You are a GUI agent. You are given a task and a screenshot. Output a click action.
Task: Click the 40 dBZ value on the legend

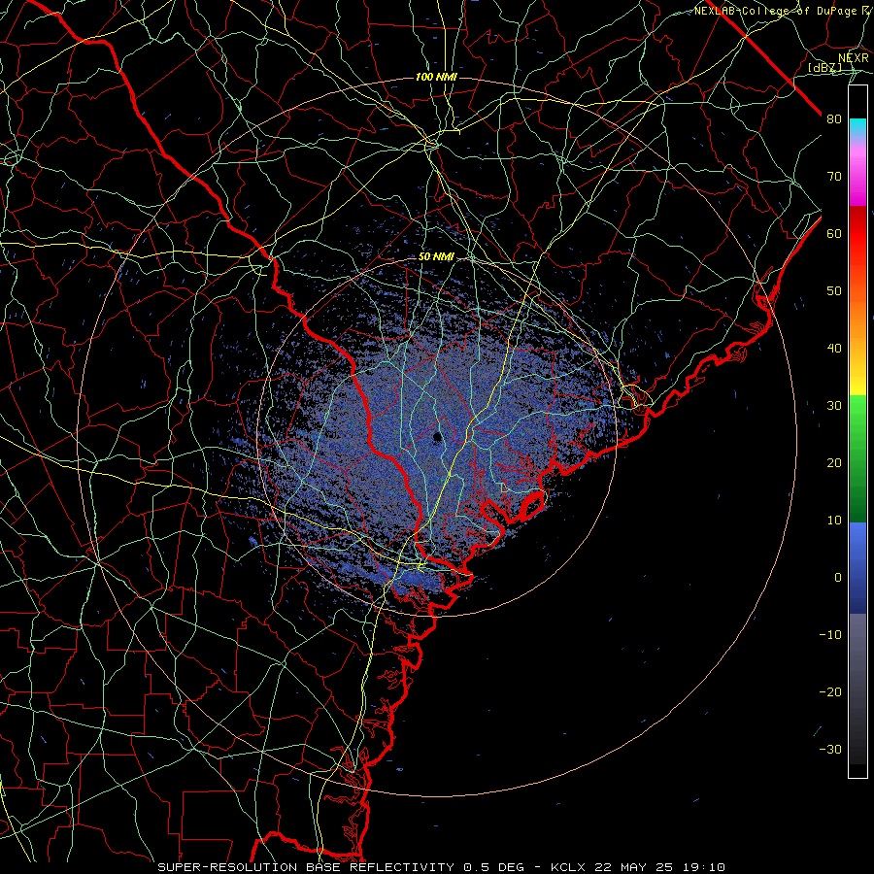[834, 349]
